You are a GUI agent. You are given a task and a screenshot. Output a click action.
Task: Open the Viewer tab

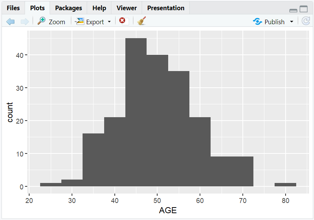(x=126, y=8)
